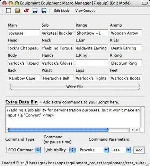Click the L.Ear field with Moldavite Earring
Image resolution: width=150 pixels, height=166 pixels.
click(92, 48)
